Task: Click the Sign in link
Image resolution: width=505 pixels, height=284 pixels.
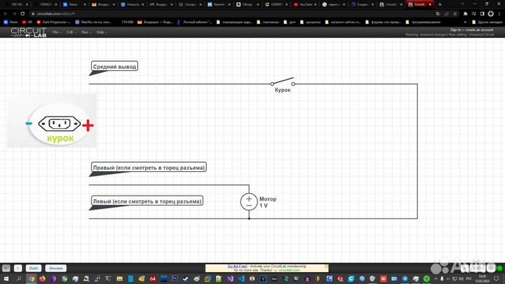Action: 455,30
